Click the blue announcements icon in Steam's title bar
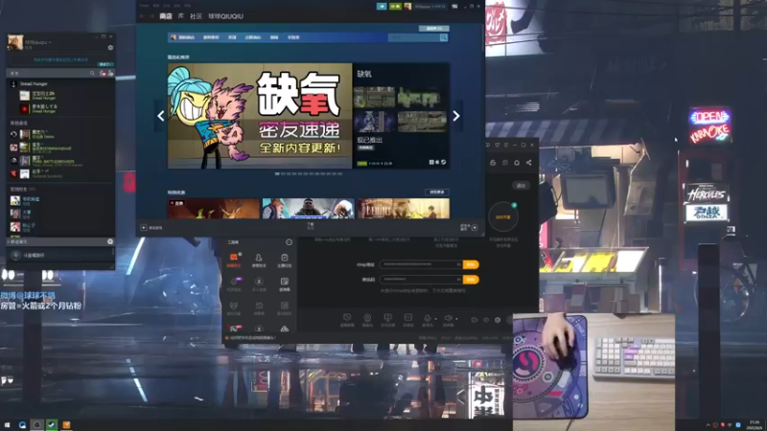This screenshot has height=431, width=767. (382, 7)
